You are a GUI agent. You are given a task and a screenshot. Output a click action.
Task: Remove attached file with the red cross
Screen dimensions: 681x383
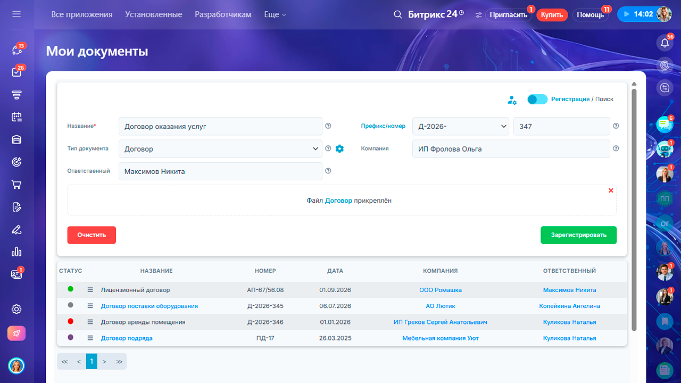611,190
